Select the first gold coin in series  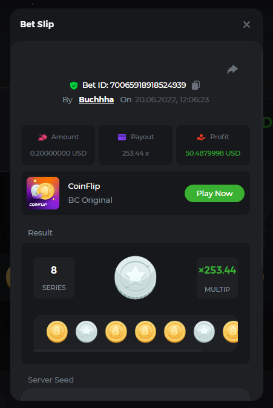[x=57, y=332]
